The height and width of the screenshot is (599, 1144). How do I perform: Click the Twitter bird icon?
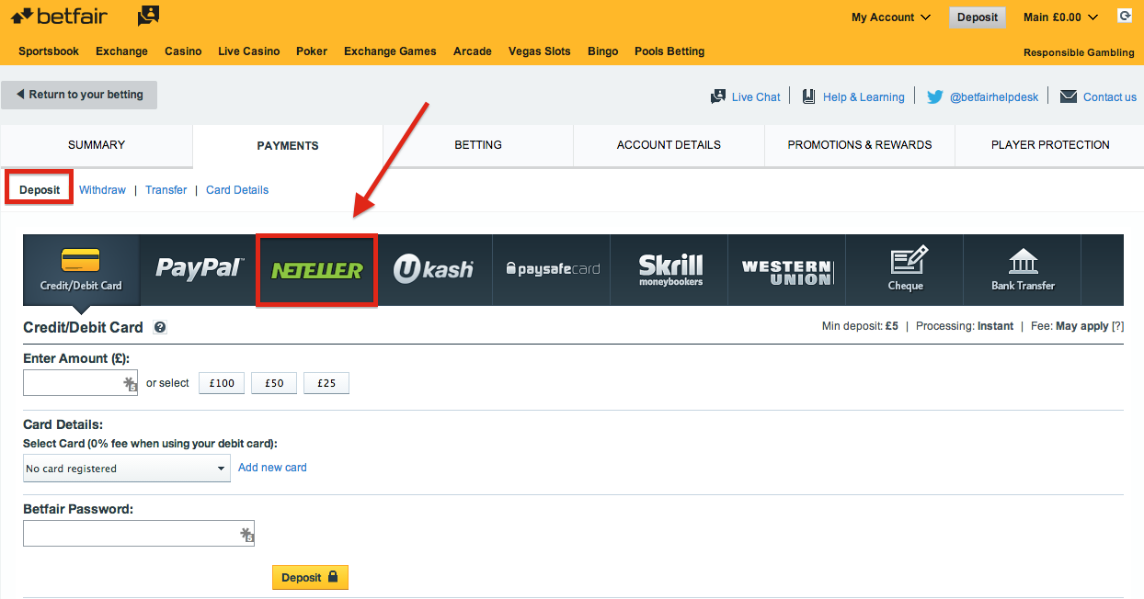(934, 96)
